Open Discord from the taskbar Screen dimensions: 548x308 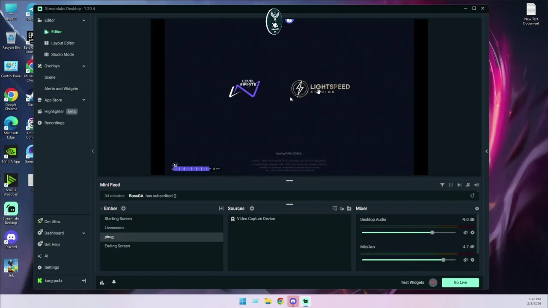pyautogui.click(x=293, y=302)
